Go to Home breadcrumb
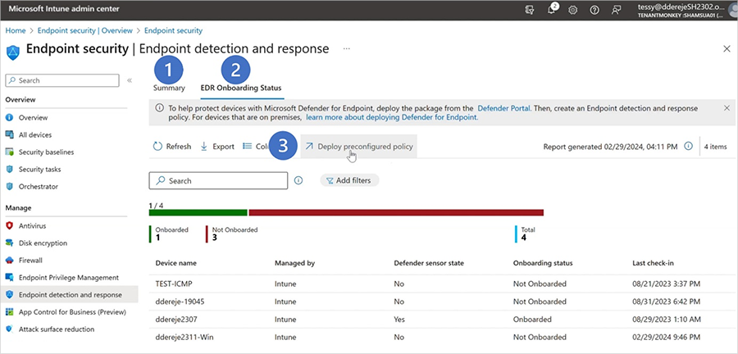 point(16,30)
